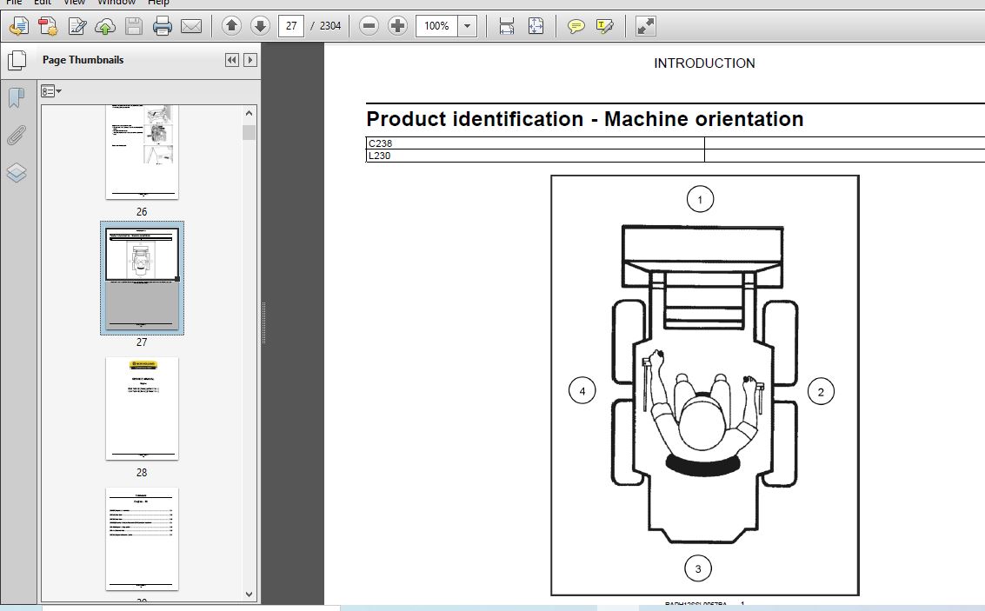Select the highlight text tool
This screenshot has width=985, height=611.
pos(605,27)
